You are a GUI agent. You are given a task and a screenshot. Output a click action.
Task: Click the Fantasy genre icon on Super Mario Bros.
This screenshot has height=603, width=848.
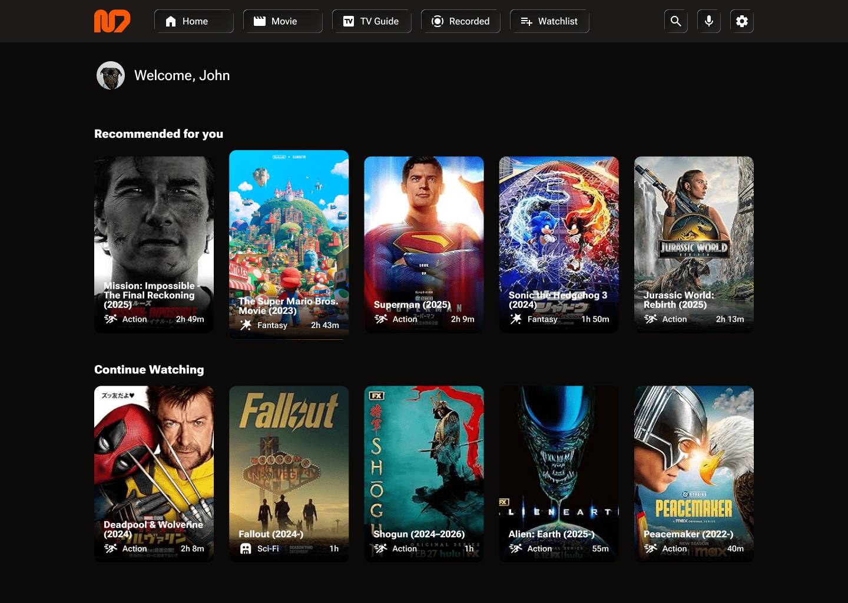click(246, 325)
